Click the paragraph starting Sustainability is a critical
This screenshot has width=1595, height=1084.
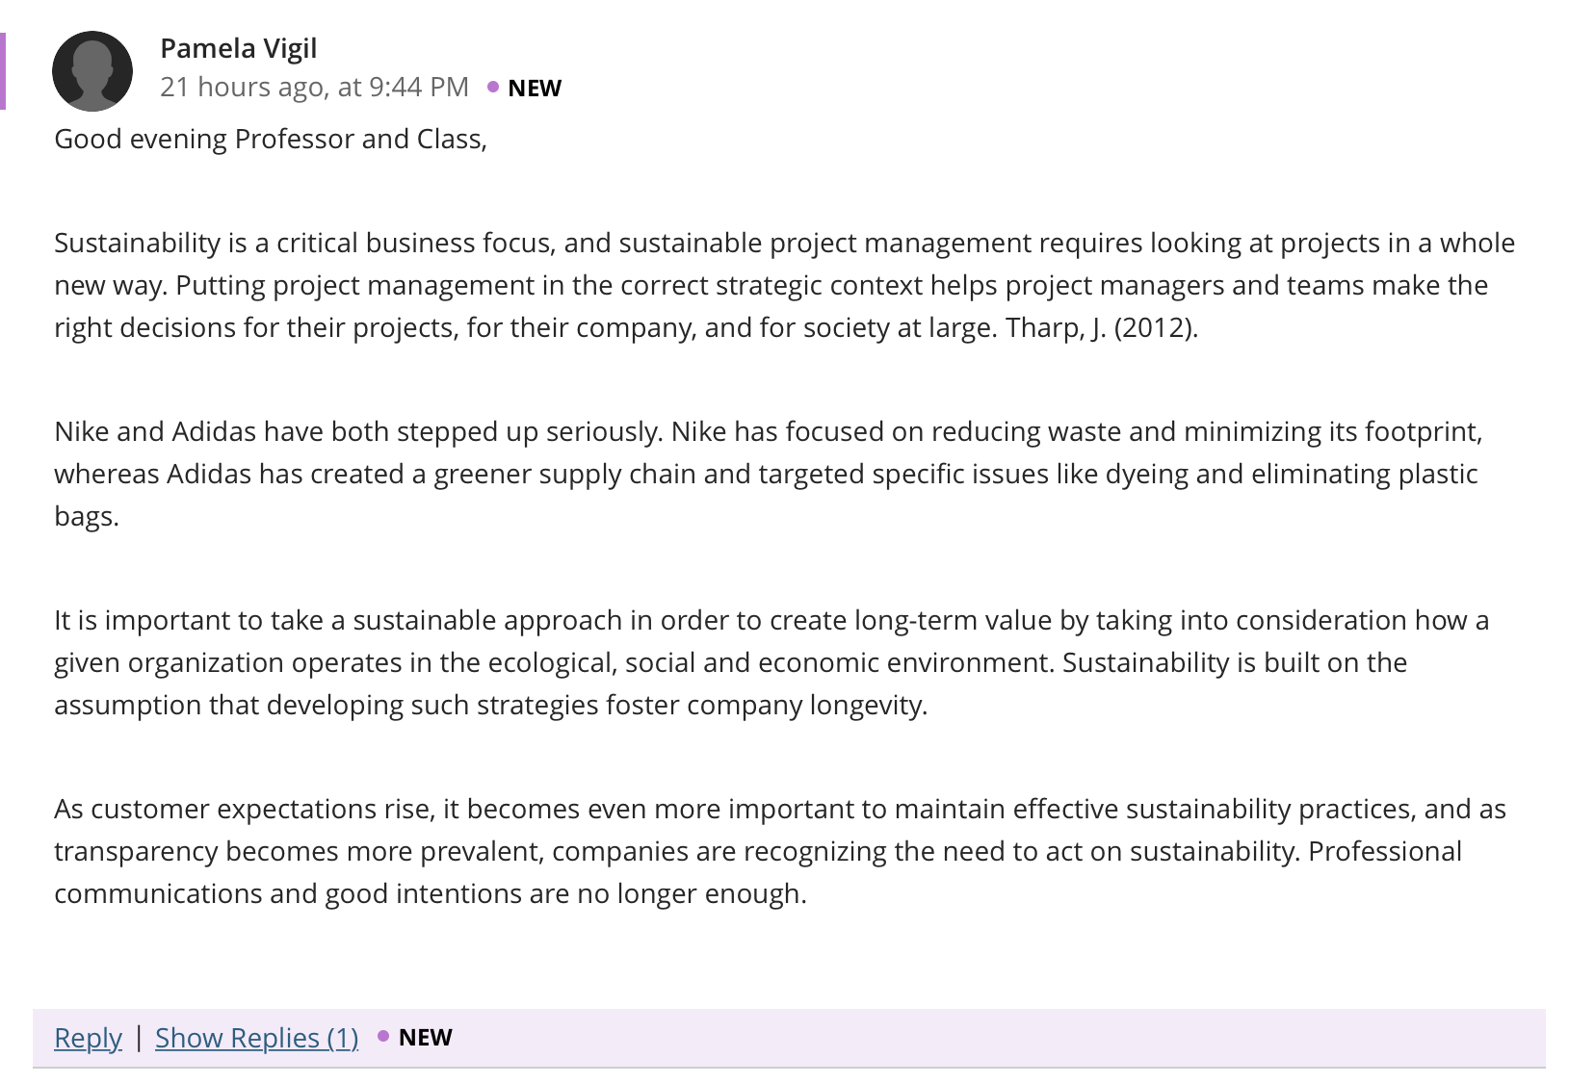(x=785, y=285)
